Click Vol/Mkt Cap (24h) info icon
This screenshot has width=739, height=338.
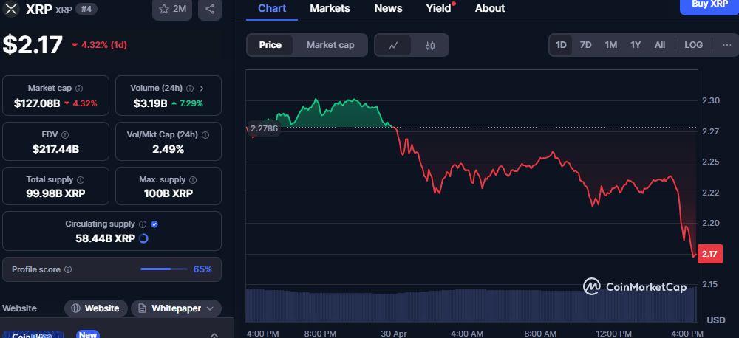(205, 134)
